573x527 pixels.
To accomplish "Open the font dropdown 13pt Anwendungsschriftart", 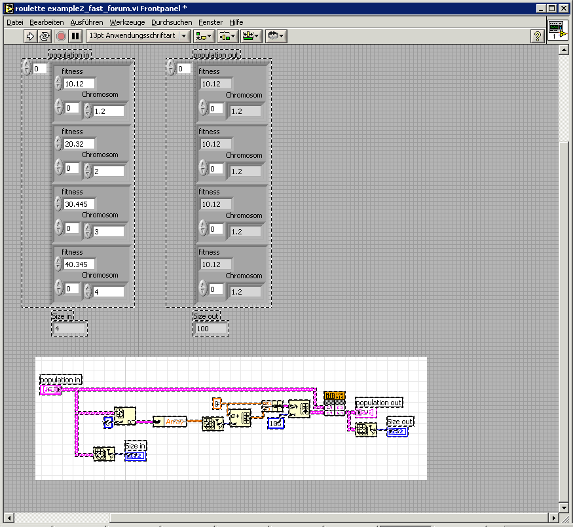I will (139, 36).
